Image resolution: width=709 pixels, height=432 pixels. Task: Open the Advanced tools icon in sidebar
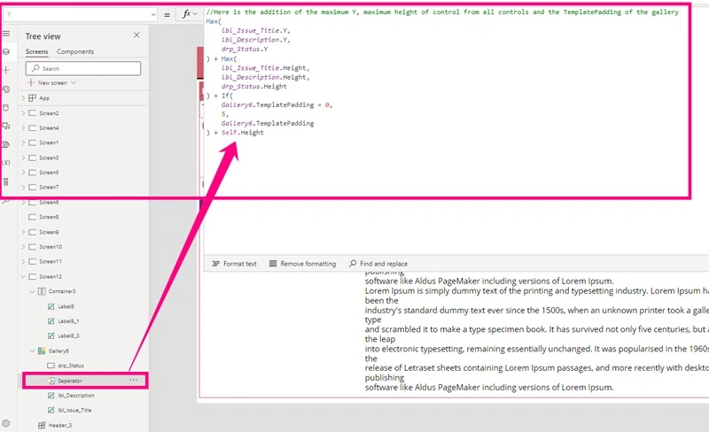pyautogui.click(x=6, y=181)
